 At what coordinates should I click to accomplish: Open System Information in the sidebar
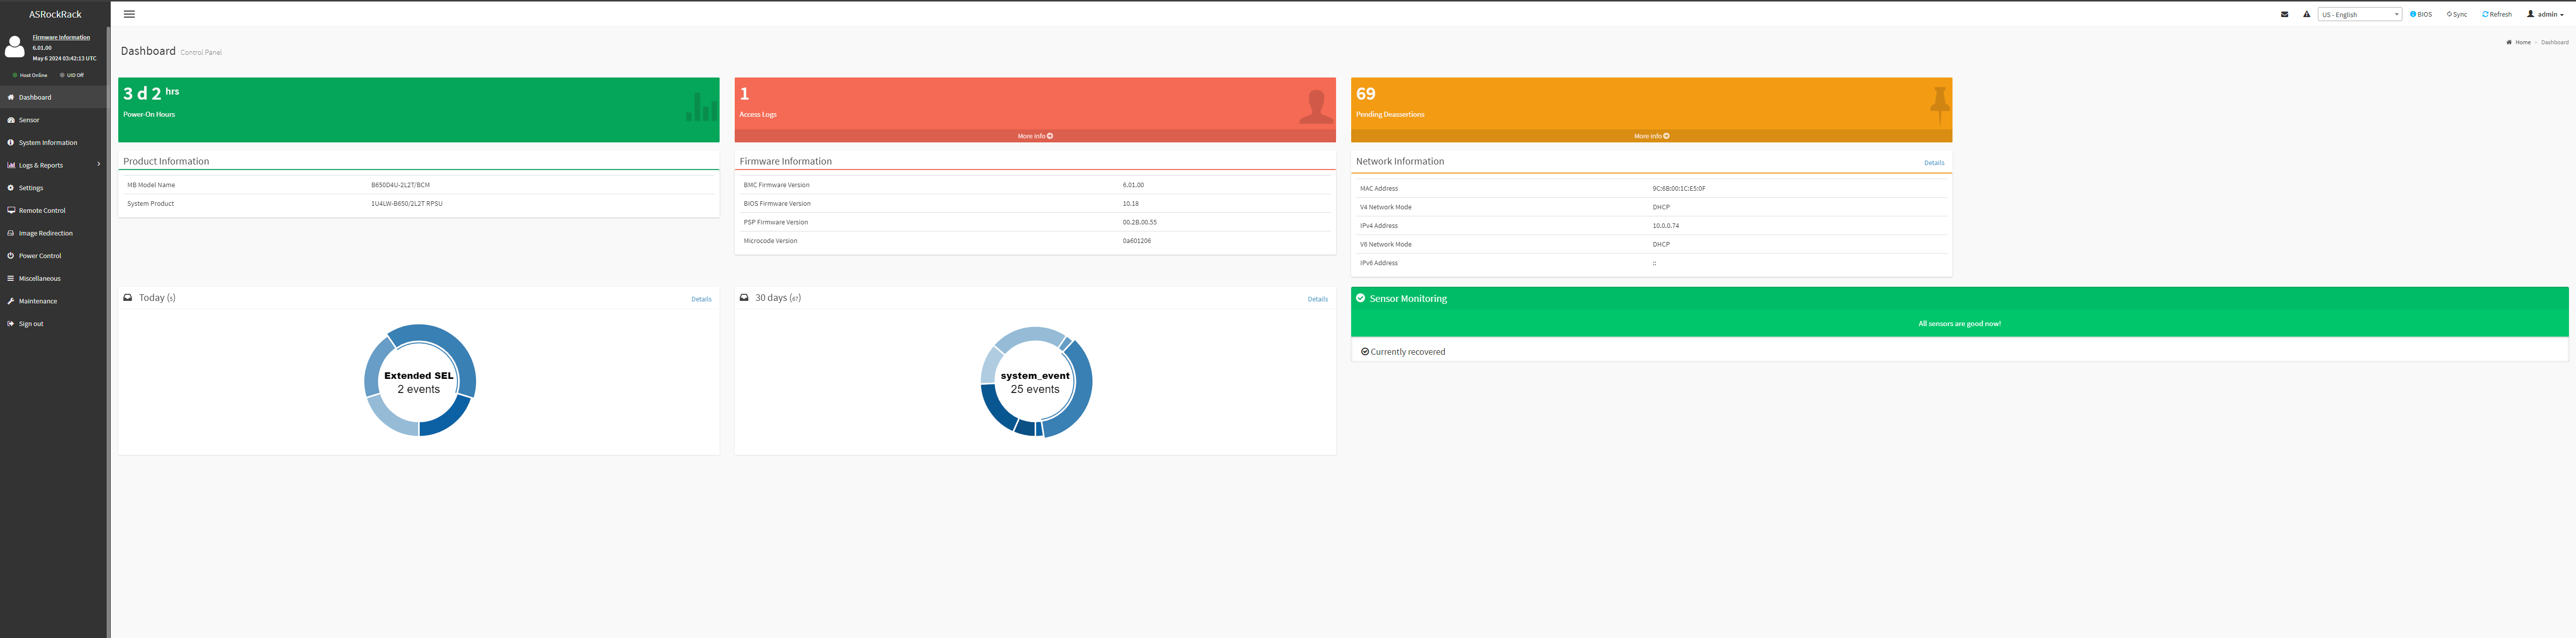(54, 143)
